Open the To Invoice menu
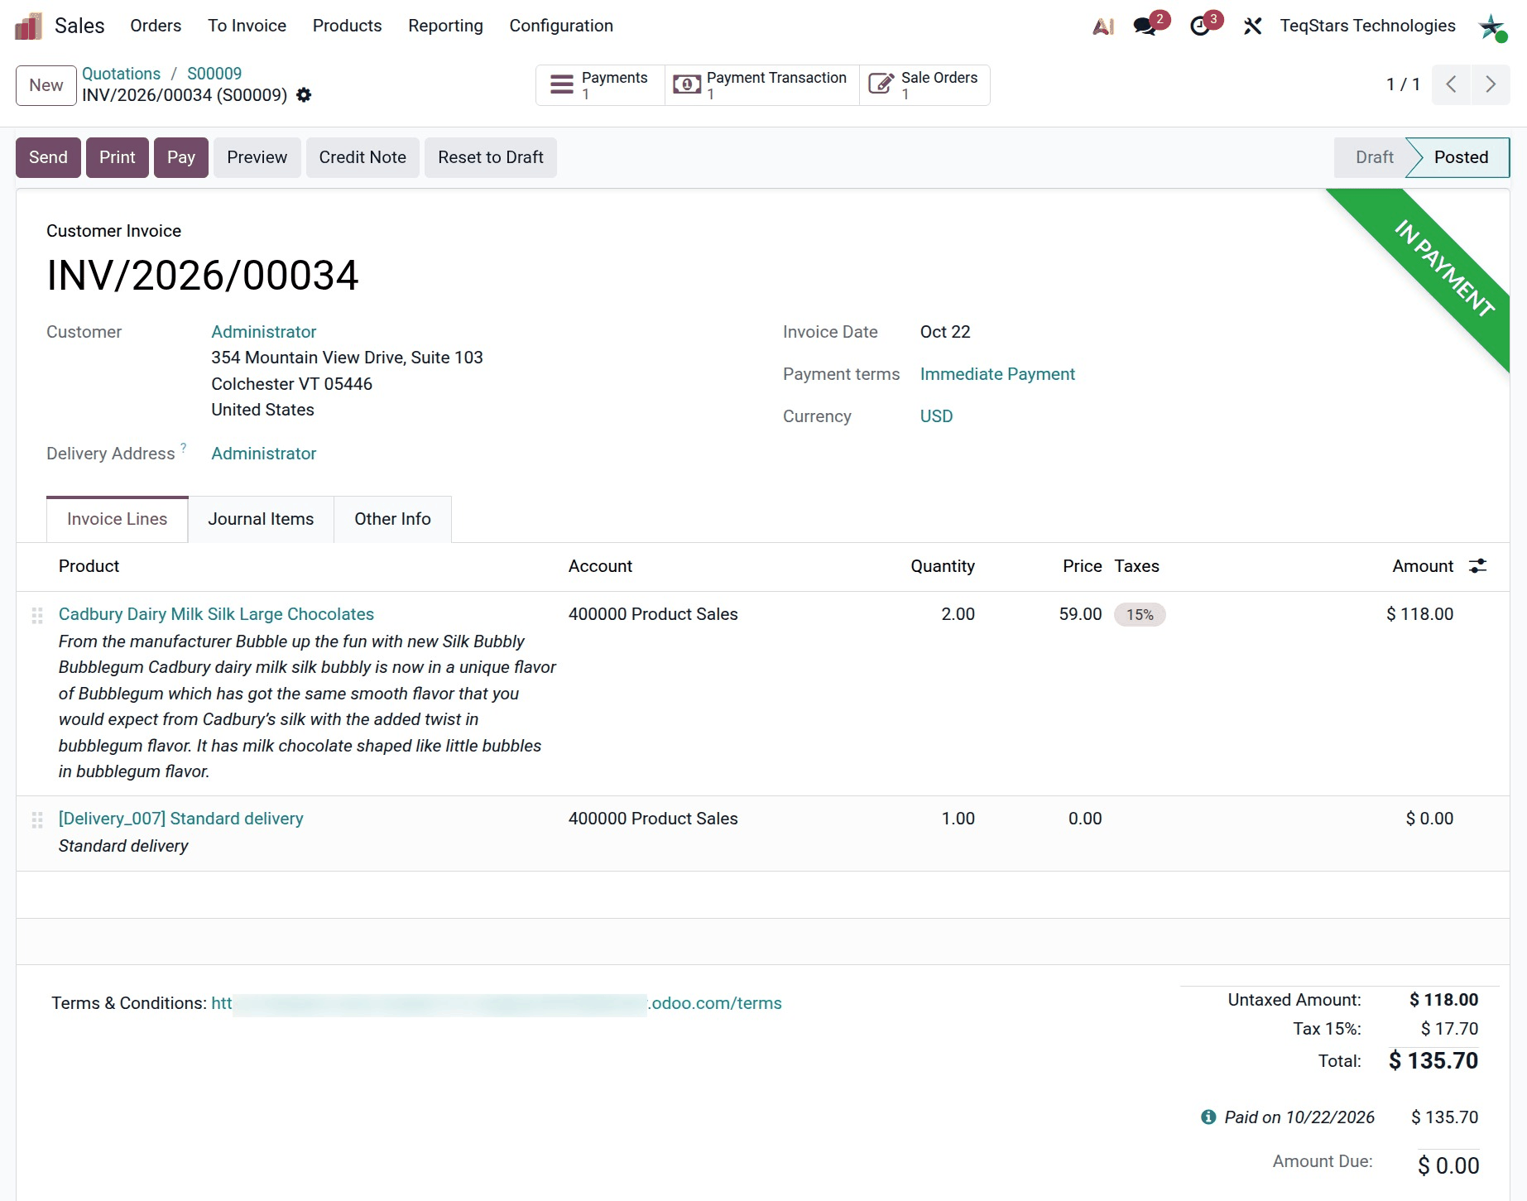This screenshot has width=1527, height=1201. point(247,26)
